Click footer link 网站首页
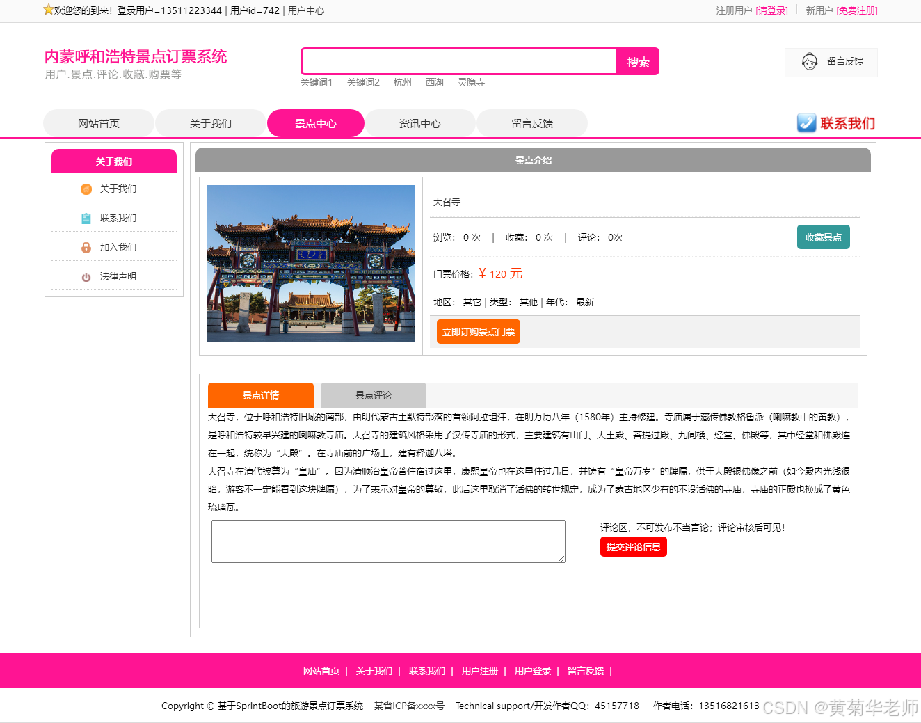 pos(321,671)
